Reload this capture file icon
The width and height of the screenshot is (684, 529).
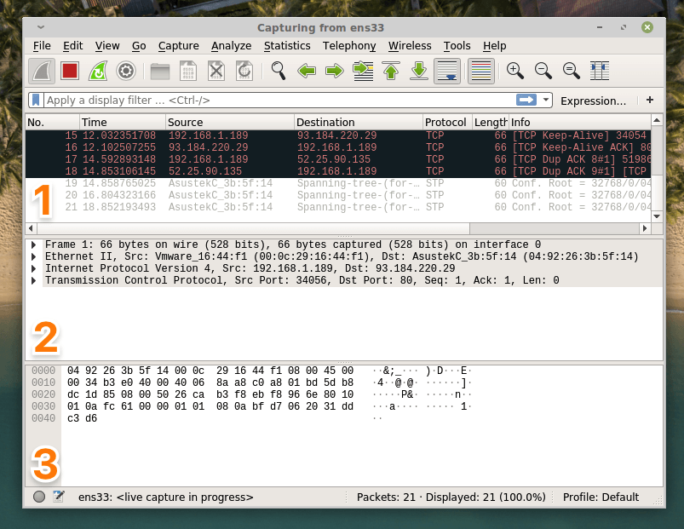pyautogui.click(x=244, y=71)
